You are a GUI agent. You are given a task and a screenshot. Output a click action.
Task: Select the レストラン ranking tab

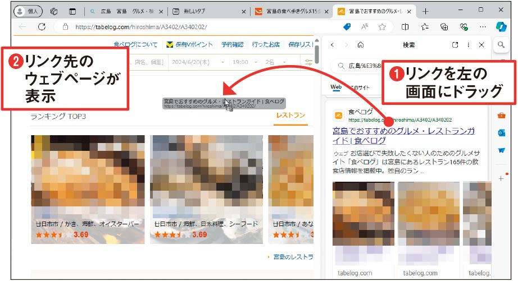(x=290, y=116)
